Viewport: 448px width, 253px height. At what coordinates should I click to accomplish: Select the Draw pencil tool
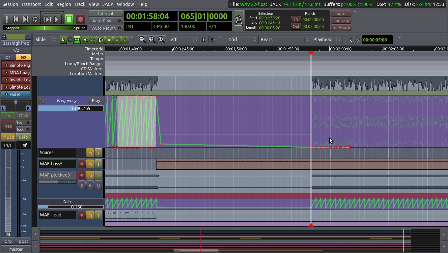(117, 40)
